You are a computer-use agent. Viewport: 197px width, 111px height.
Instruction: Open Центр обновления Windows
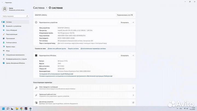point(15,63)
